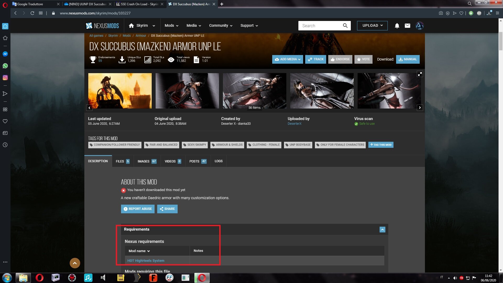Viewport: 503px width, 283px height.
Task: Click Manual download button
Action: 408,59
